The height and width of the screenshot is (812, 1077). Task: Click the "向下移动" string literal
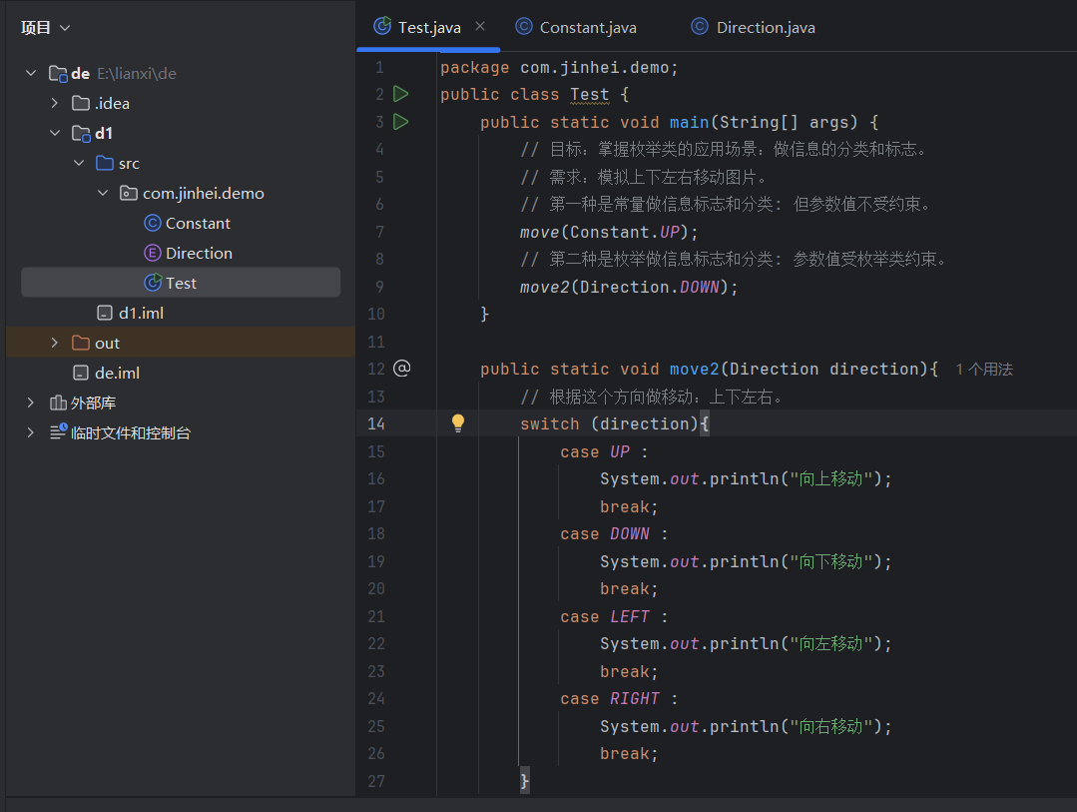831,561
